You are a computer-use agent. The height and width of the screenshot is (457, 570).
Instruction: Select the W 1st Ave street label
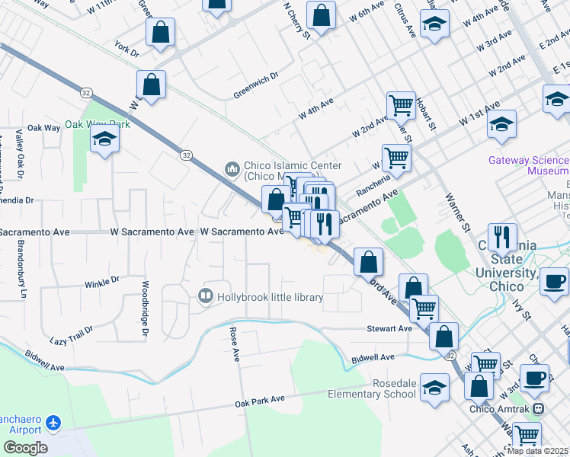click(479, 113)
